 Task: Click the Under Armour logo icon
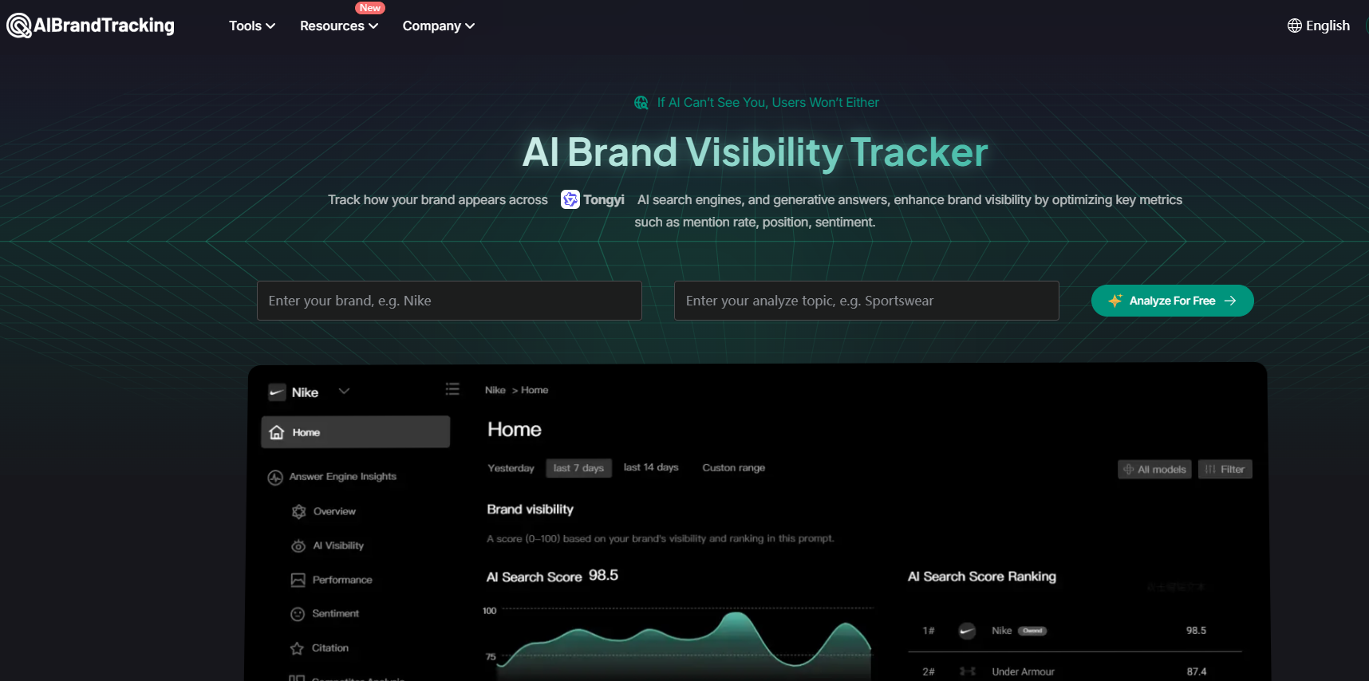[968, 671]
